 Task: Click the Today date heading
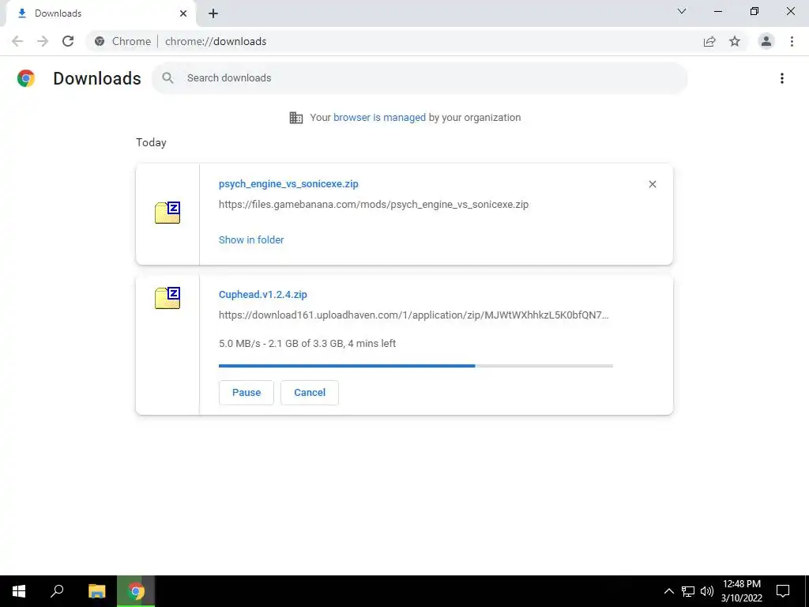151,142
